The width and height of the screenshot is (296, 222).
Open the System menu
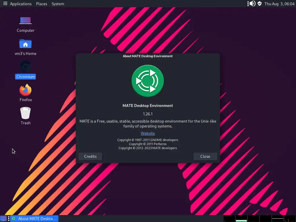tap(58, 4)
